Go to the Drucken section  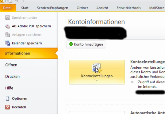pos(12,76)
